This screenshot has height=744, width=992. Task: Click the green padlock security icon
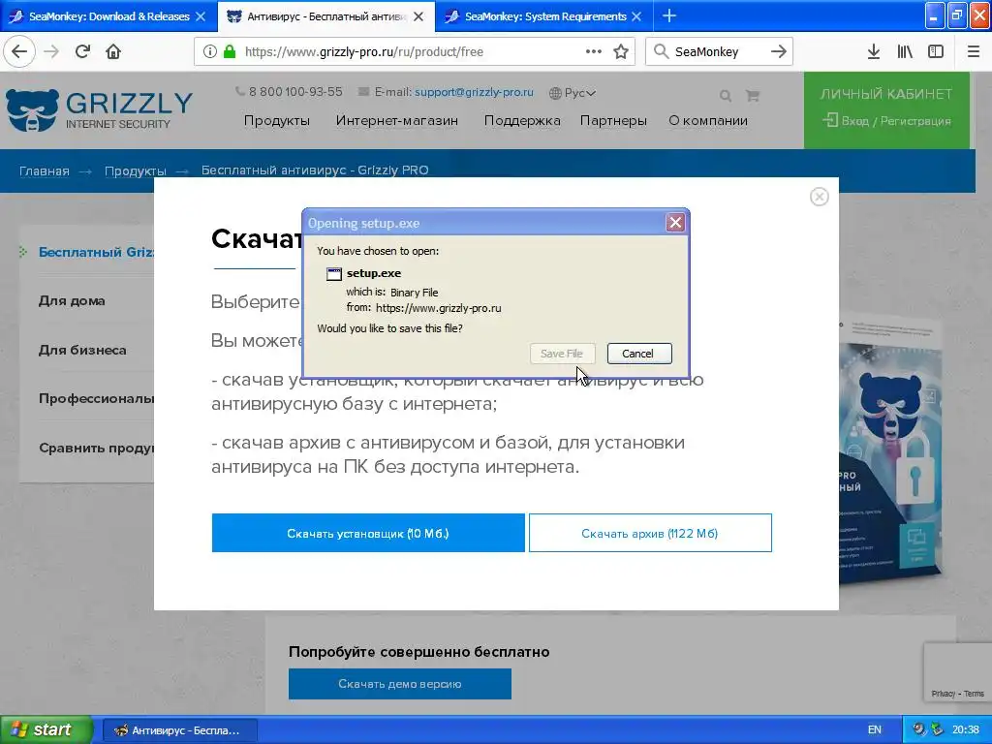click(x=229, y=51)
